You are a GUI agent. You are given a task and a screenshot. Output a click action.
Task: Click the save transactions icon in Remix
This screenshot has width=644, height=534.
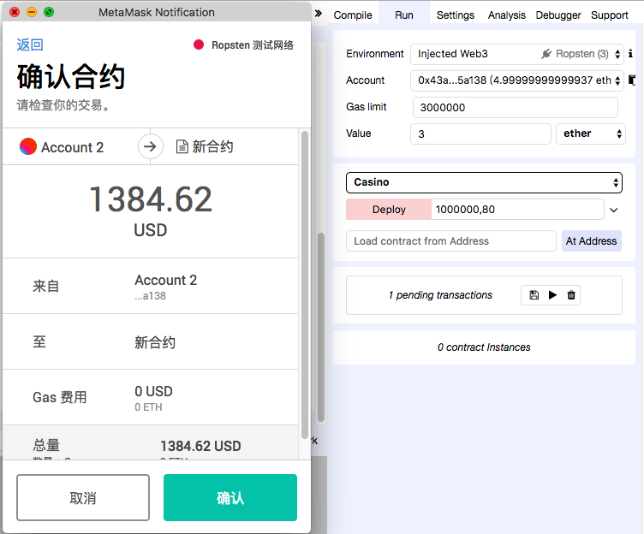[x=534, y=295]
